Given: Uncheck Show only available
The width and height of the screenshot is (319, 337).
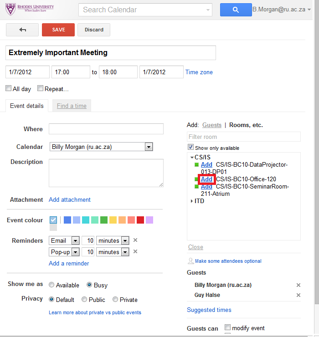Looking at the screenshot, I should (x=190, y=147).
